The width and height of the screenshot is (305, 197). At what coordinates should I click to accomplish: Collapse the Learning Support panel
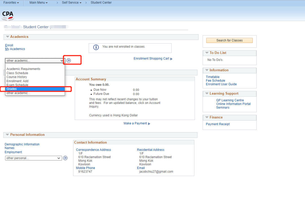[206, 94]
